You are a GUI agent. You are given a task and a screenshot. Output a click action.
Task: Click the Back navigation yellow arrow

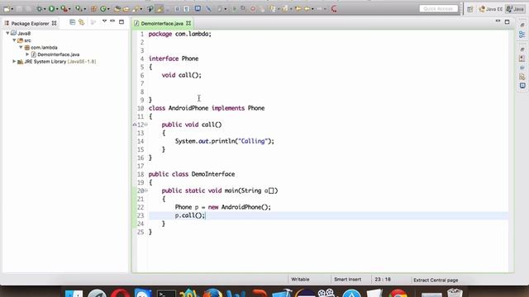[x=307, y=9]
